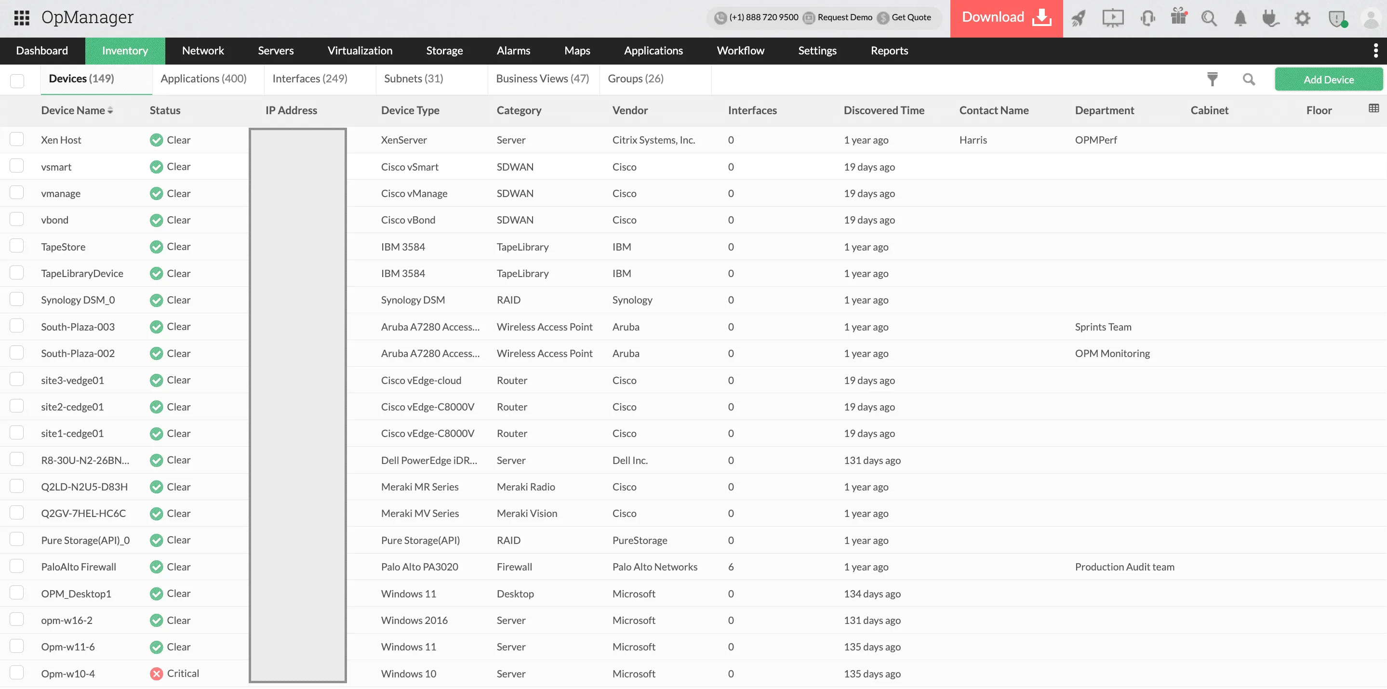Open the gift box what's-new icon
The image size is (1387, 689).
pyautogui.click(x=1179, y=17)
